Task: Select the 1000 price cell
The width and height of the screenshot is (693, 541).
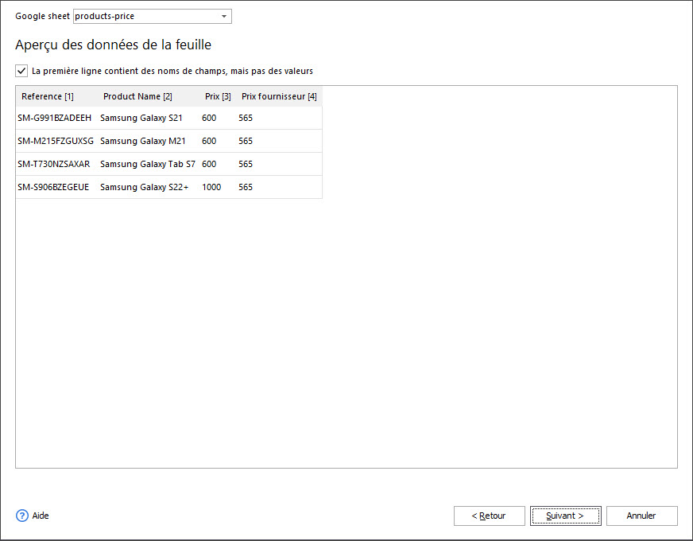Action: pyautogui.click(x=211, y=187)
